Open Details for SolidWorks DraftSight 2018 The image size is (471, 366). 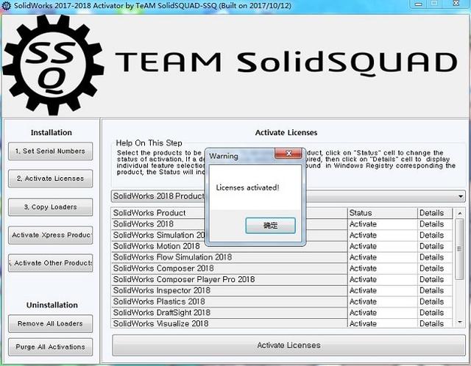click(x=435, y=313)
